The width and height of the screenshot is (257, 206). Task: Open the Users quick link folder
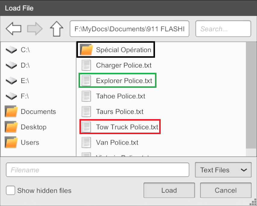pyautogui.click(x=30, y=143)
